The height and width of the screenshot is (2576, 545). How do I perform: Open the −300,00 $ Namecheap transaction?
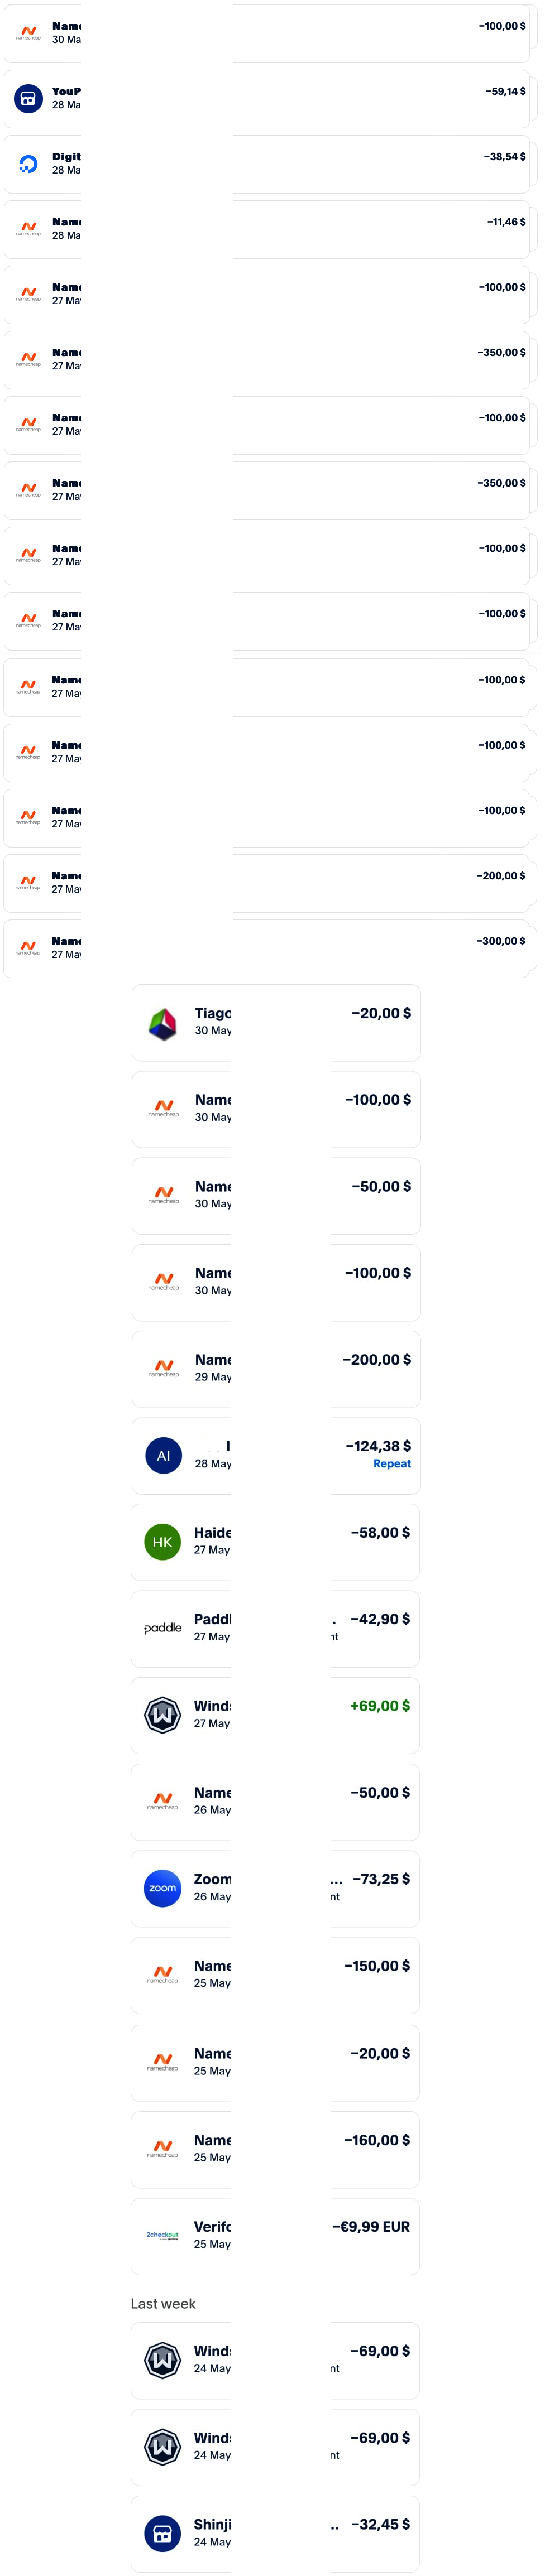click(x=267, y=948)
